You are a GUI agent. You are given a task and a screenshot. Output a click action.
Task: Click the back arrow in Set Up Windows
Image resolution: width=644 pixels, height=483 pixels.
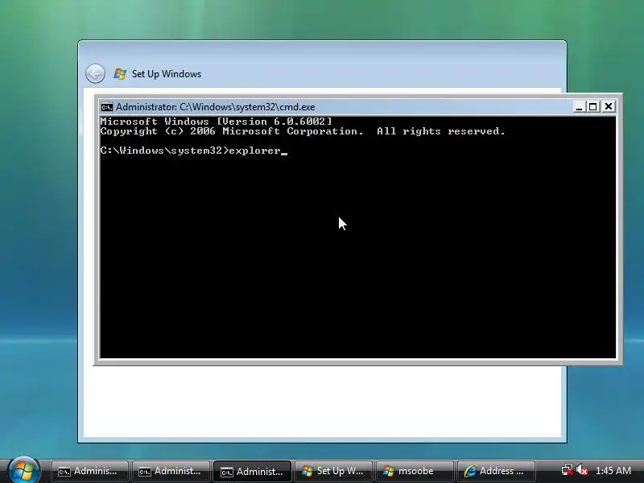(x=95, y=74)
